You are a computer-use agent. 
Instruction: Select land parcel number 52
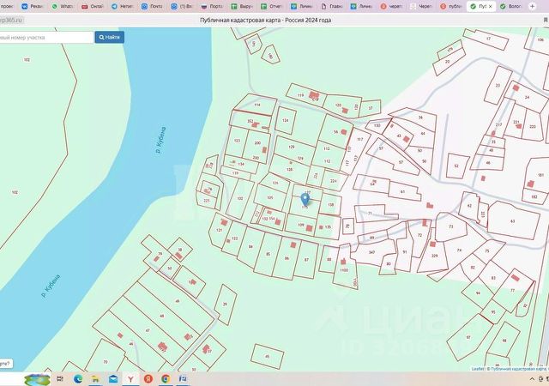click(x=455, y=166)
